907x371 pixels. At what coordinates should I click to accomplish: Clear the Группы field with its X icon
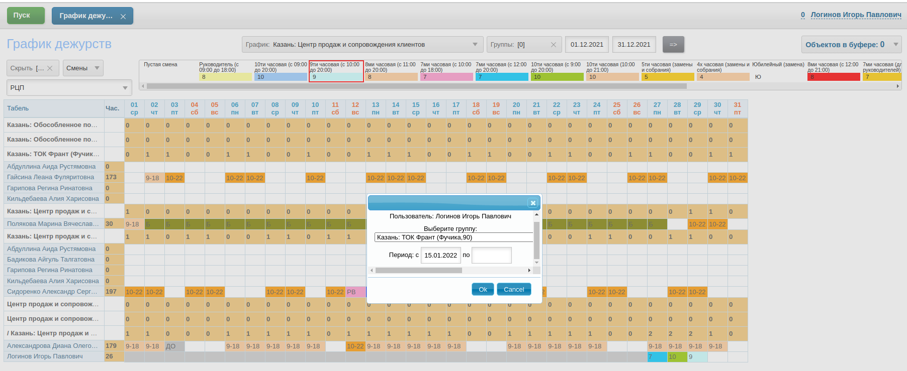tap(554, 45)
